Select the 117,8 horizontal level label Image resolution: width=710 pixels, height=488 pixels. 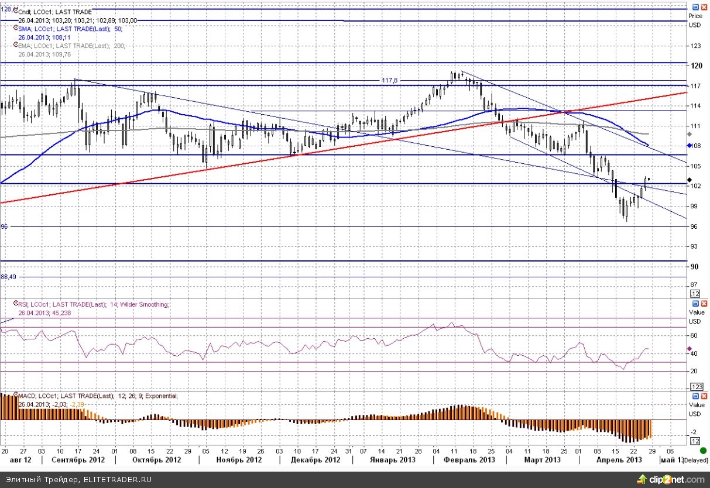390,80
